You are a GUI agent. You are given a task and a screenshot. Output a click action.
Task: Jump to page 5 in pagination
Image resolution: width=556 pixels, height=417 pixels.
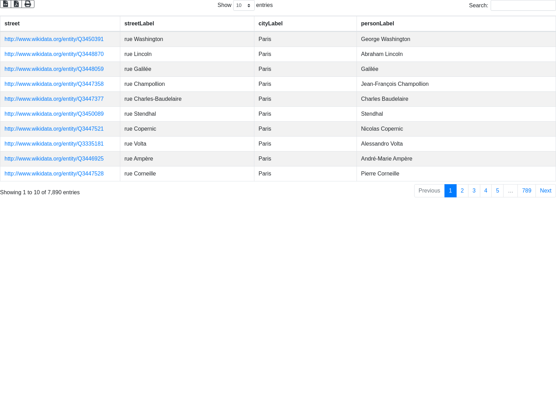[x=497, y=191]
